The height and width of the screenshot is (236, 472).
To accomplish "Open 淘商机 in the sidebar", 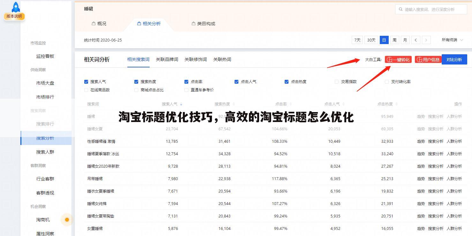I will click(43, 220).
